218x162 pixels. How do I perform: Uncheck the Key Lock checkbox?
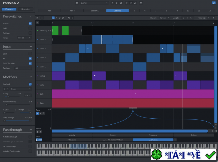point(30,84)
